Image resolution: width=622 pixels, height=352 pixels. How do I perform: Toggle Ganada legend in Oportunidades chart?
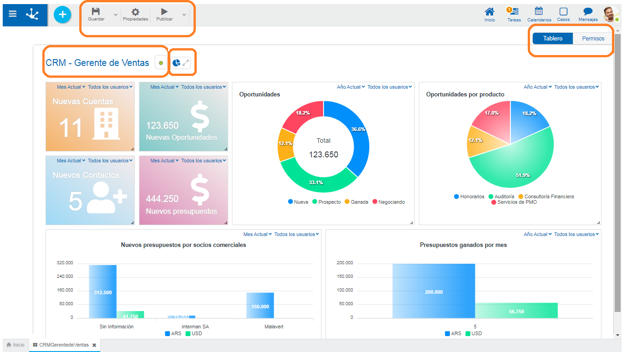click(x=356, y=202)
